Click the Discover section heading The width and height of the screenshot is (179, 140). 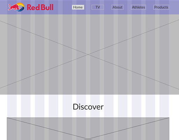[x=88, y=107]
